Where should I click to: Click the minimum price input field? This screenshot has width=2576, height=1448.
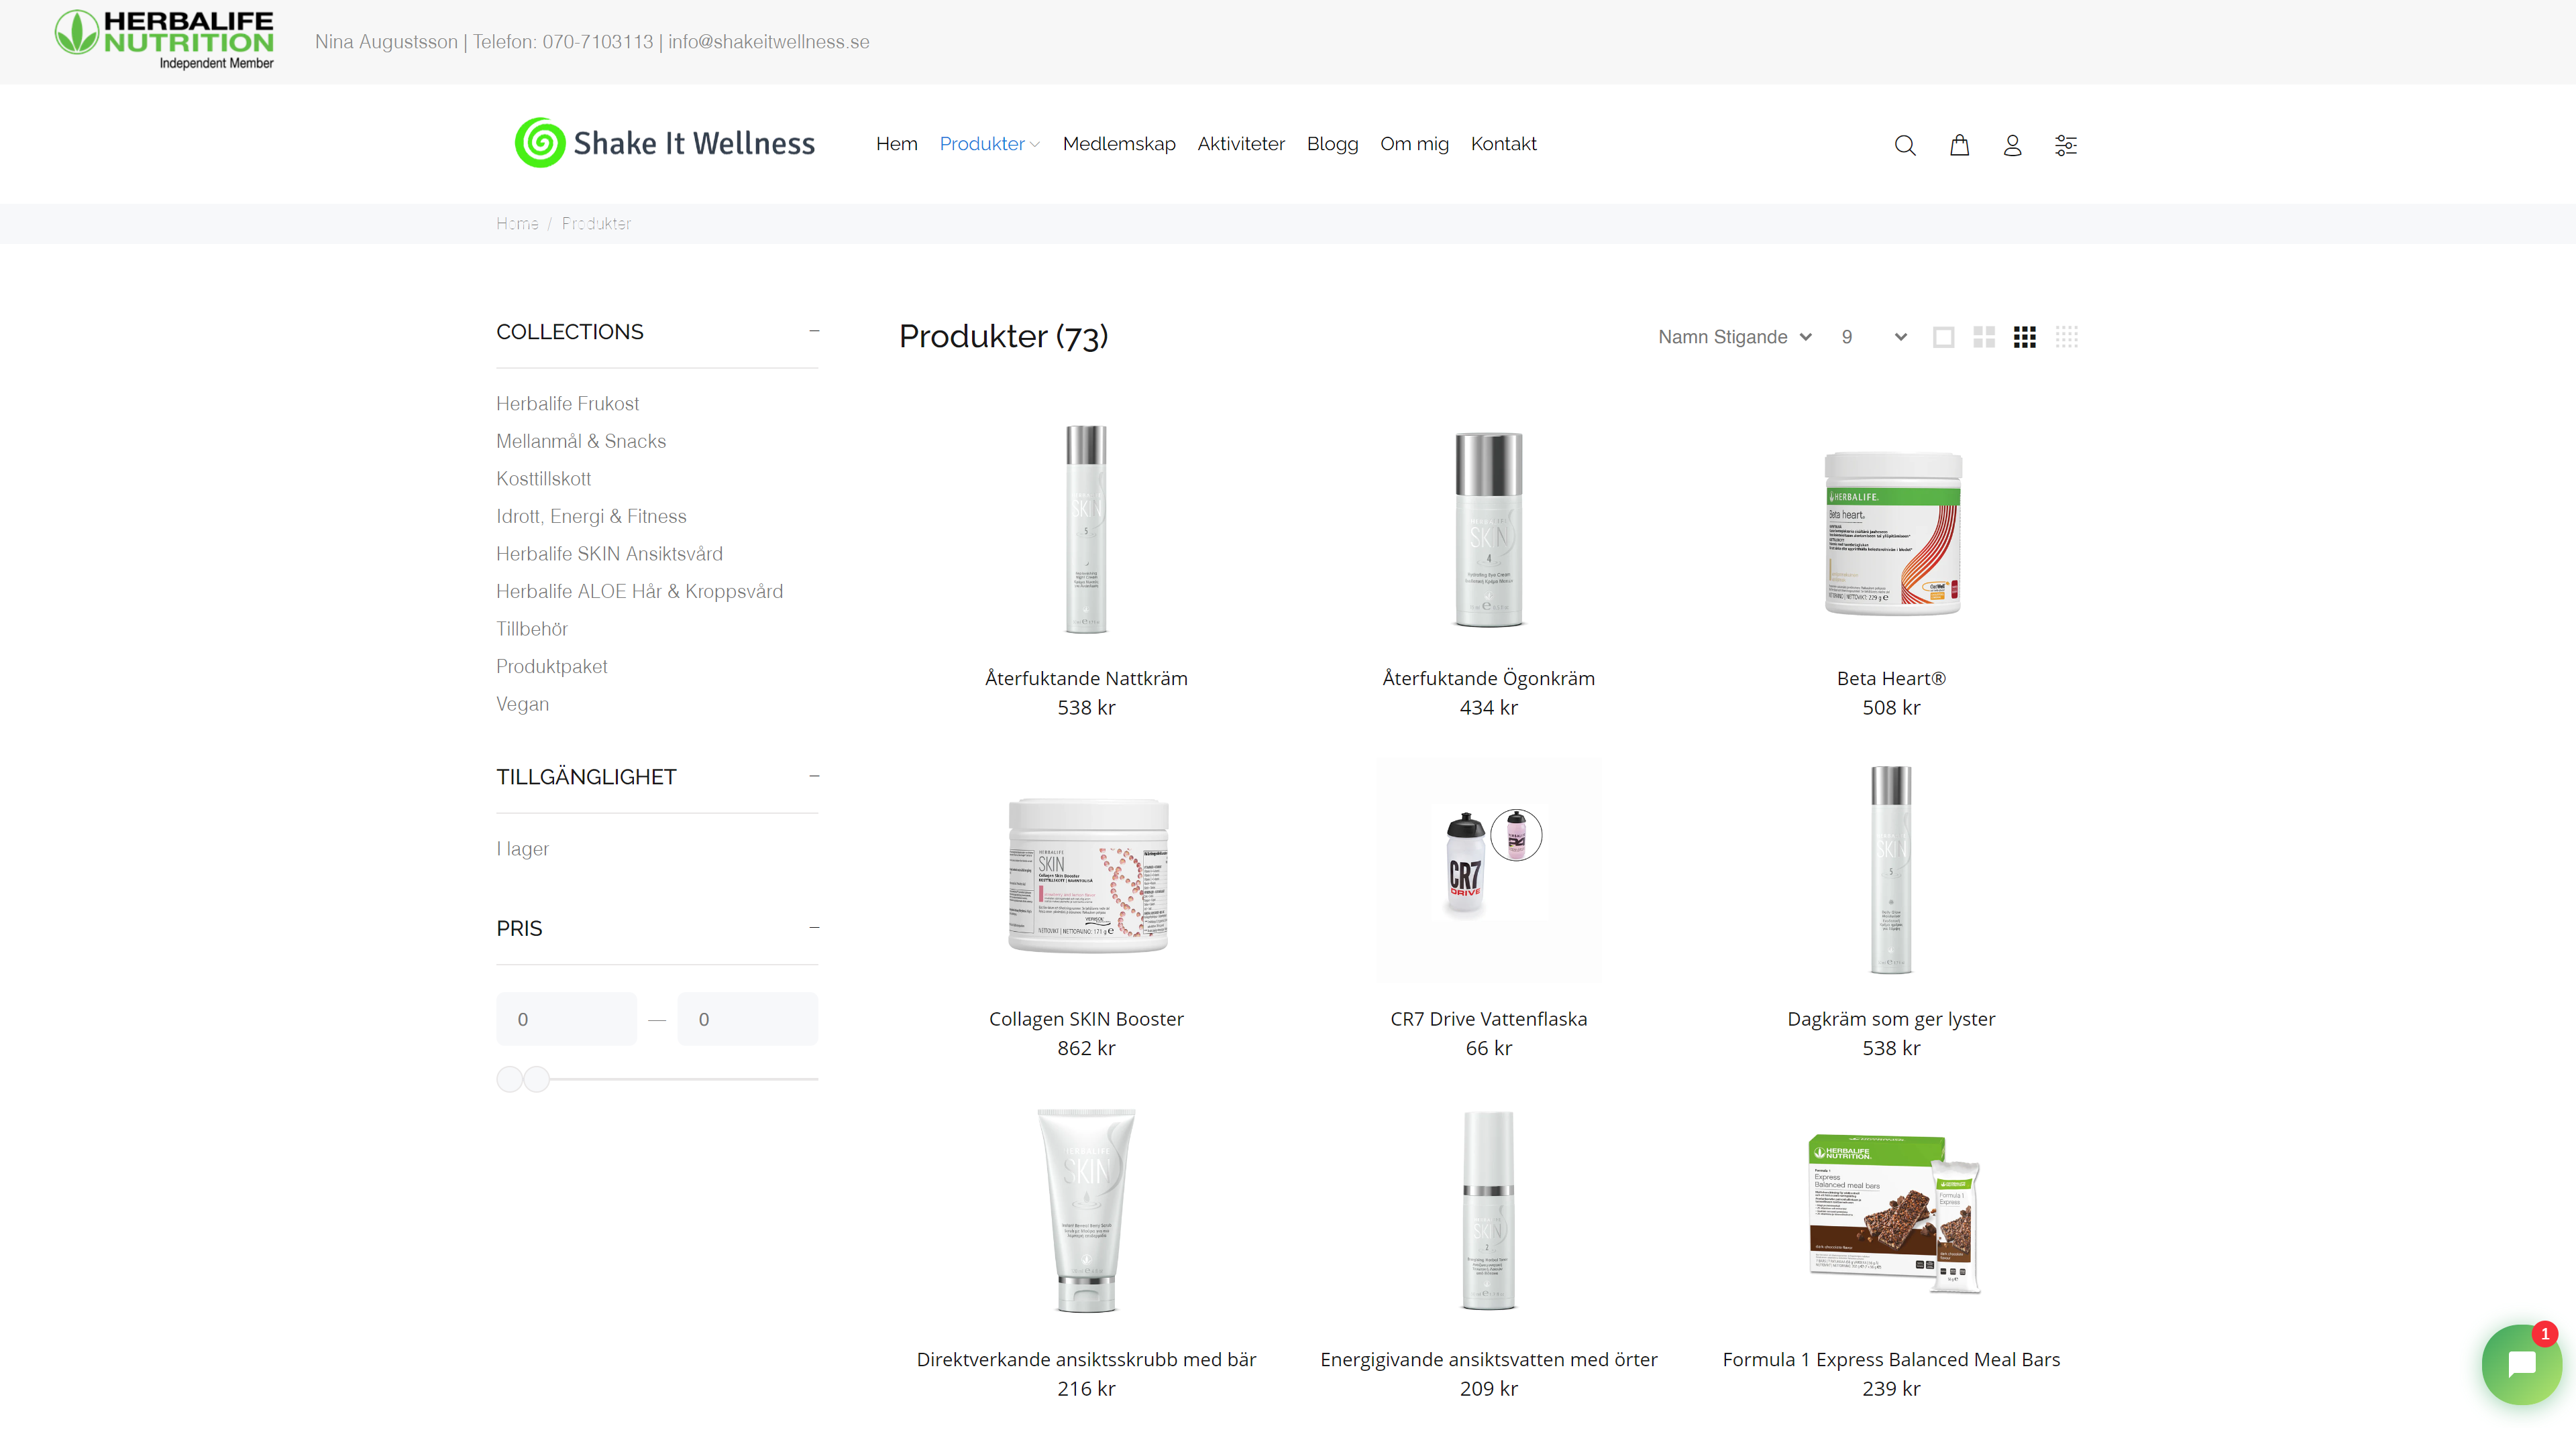pos(566,1019)
